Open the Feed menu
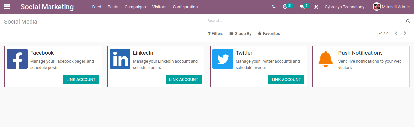This screenshot has width=414, height=127. click(x=96, y=7)
